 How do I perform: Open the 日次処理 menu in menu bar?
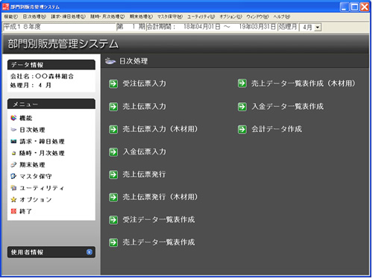pyautogui.click(x=34, y=16)
